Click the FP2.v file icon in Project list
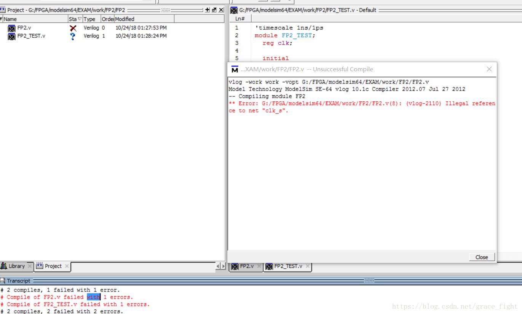Image resolution: width=522 pixels, height=314 pixels. [11, 28]
